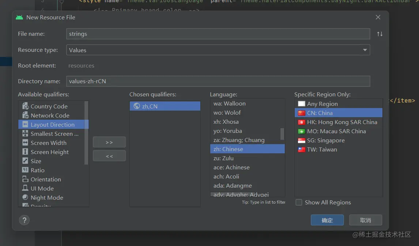
Task: Click the globe icon beside zh,CN
Action: click(136, 106)
